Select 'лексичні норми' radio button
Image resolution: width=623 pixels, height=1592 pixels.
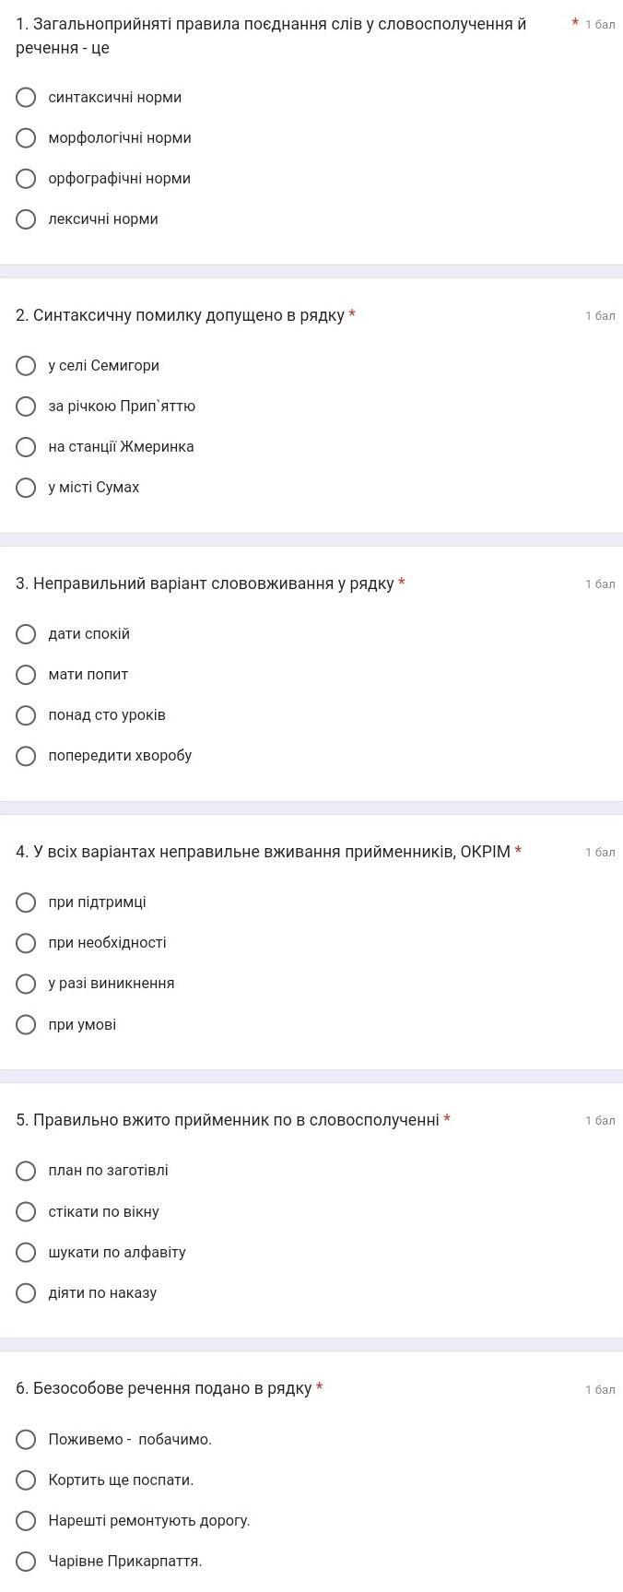click(27, 219)
